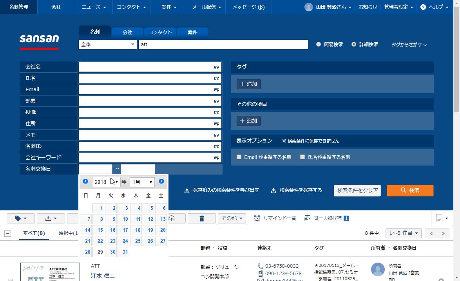Viewport: 460px width, 281px height.
Task: Check 氏名が重複する名刺 checkbox
Action: pyautogui.click(x=302, y=157)
